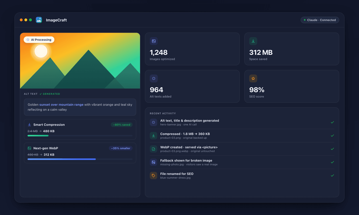Click the AI Processing badge
359x215 pixels.
[39, 40]
